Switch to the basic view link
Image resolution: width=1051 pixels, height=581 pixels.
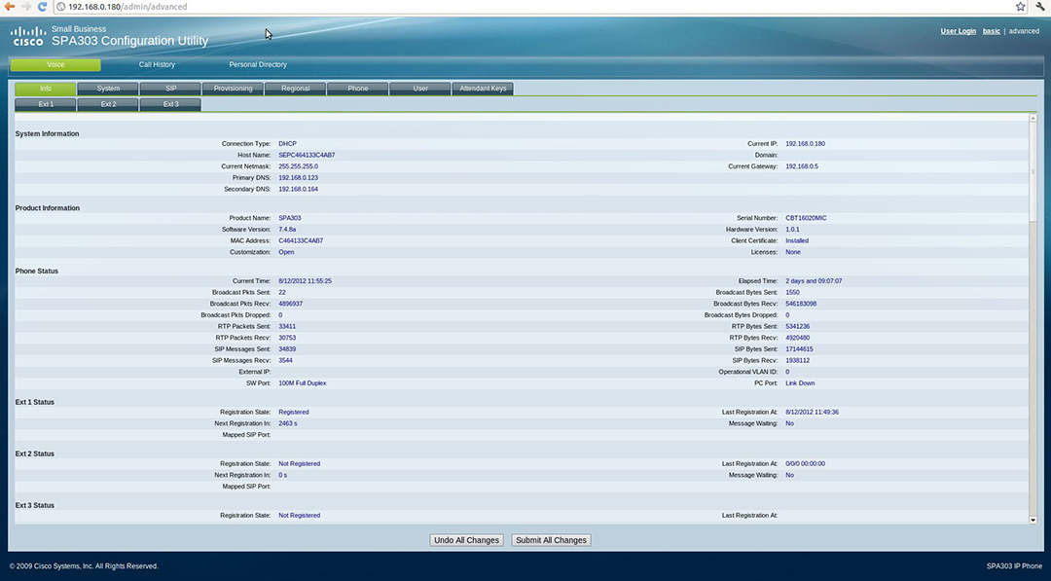point(992,31)
